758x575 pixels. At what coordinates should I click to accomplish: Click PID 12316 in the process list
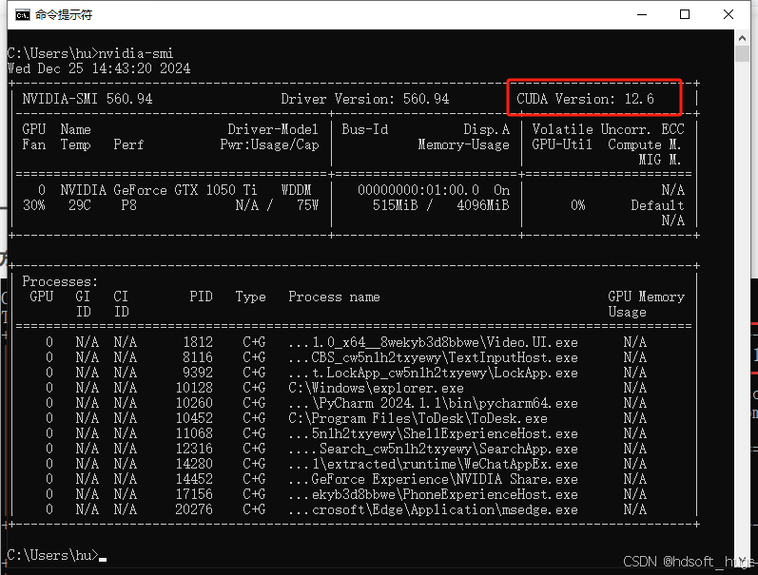[194, 449]
